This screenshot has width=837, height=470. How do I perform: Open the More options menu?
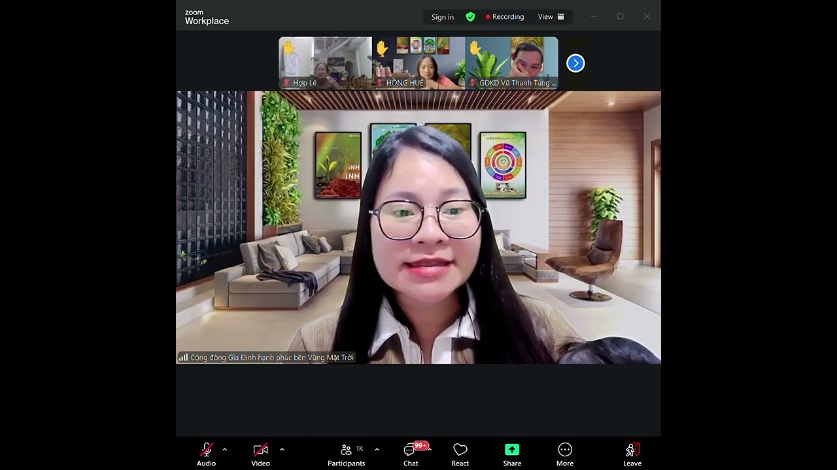click(565, 454)
